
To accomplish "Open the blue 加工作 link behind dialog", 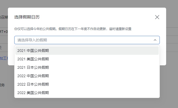I will (4, 58).
